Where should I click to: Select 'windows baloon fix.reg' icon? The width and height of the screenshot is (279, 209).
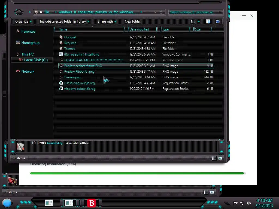(61, 88)
